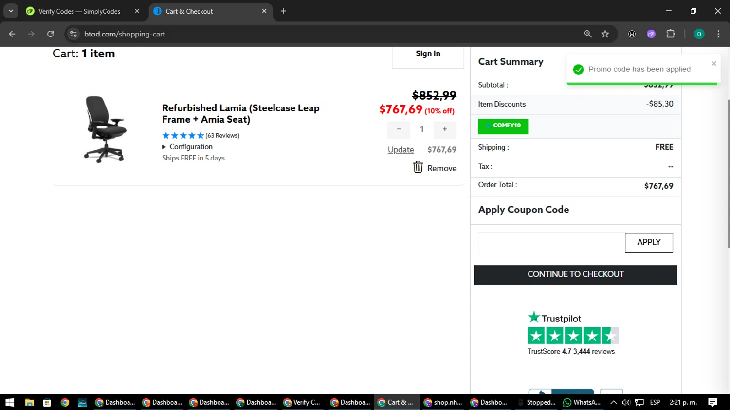Switch to the shop.nh... taskbar window
The width and height of the screenshot is (730, 410).
pos(444,402)
